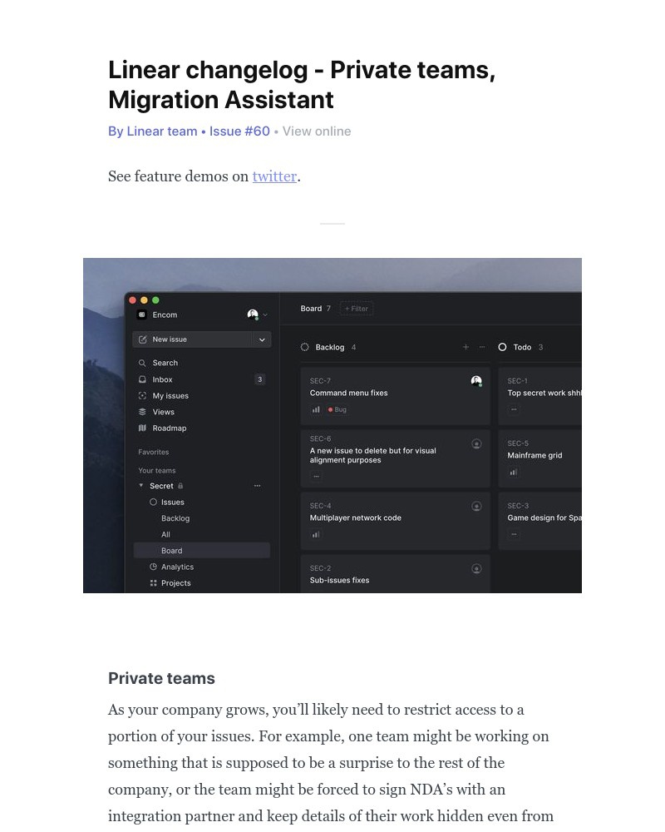Click the priority dots icon on SEC-1
The width and height of the screenshot is (665, 832).
pos(514,409)
